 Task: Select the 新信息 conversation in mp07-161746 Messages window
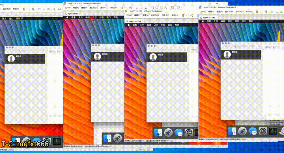tap(241, 55)
